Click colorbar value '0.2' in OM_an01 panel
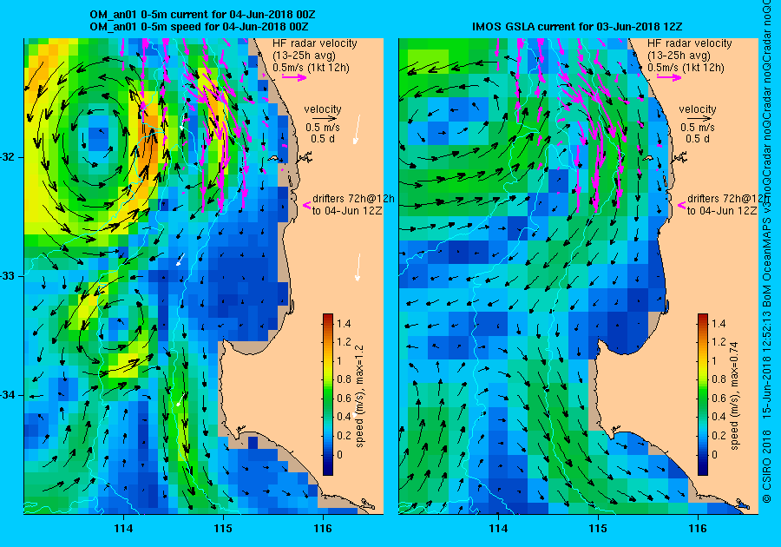781x547 pixels. 344,435
